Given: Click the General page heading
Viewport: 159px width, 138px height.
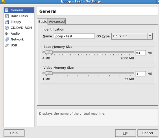Looking at the screenshot, I should click(48, 11).
